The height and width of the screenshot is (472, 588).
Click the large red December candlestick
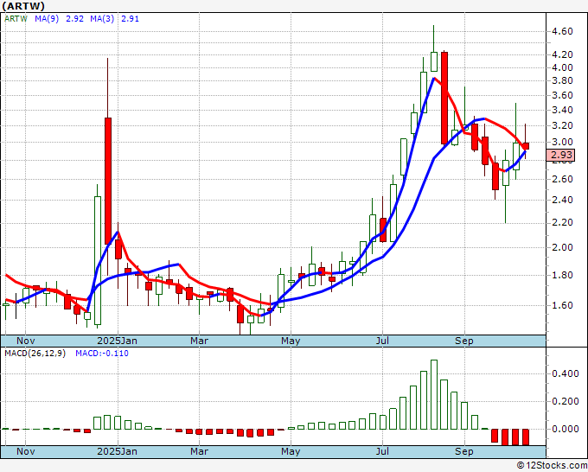[x=108, y=180]
